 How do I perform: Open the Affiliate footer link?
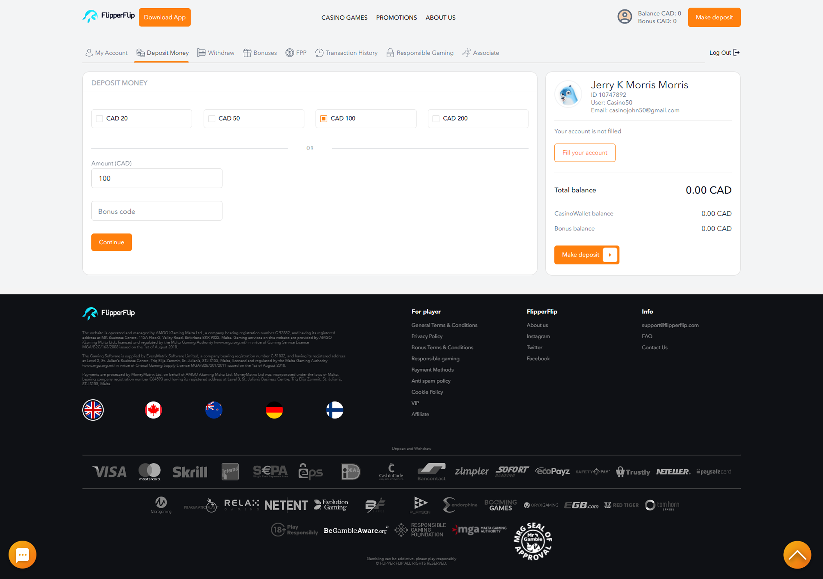[420, 414]
